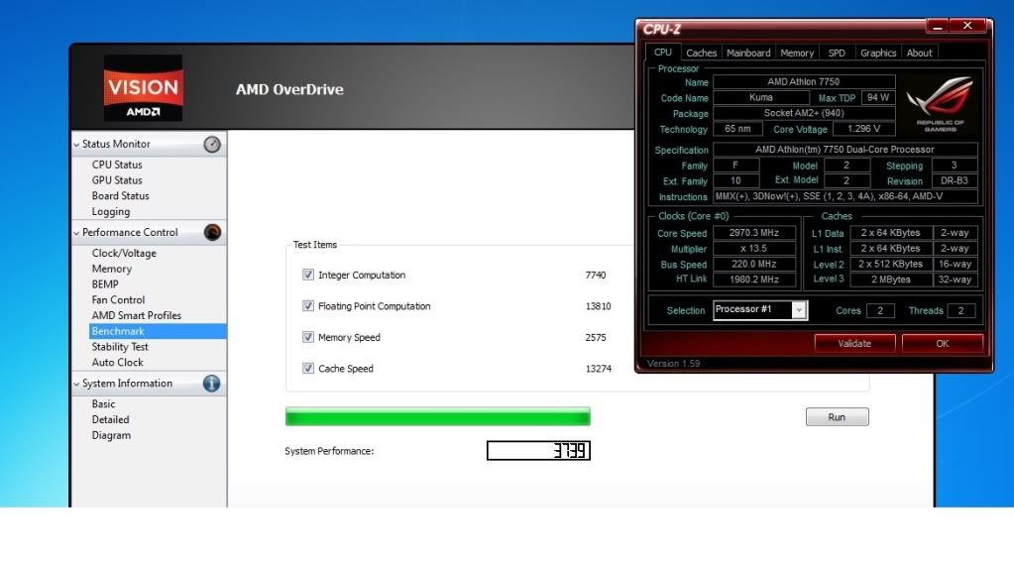The image size is (1014, 562).
Task: Click OK in the CPU-Z window
Action: click(x=943, y=343)
